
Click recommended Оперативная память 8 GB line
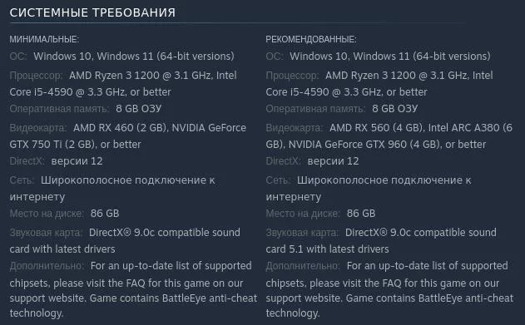tap(341, 109)
